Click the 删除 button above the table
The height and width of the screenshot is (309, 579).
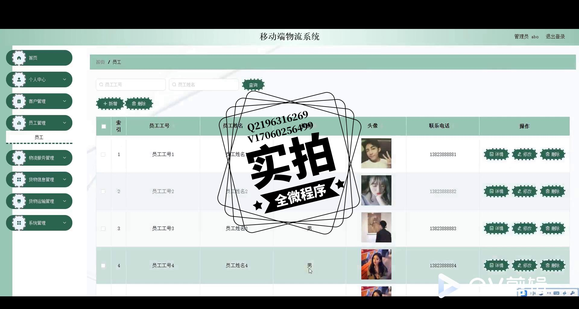point(139,104)
